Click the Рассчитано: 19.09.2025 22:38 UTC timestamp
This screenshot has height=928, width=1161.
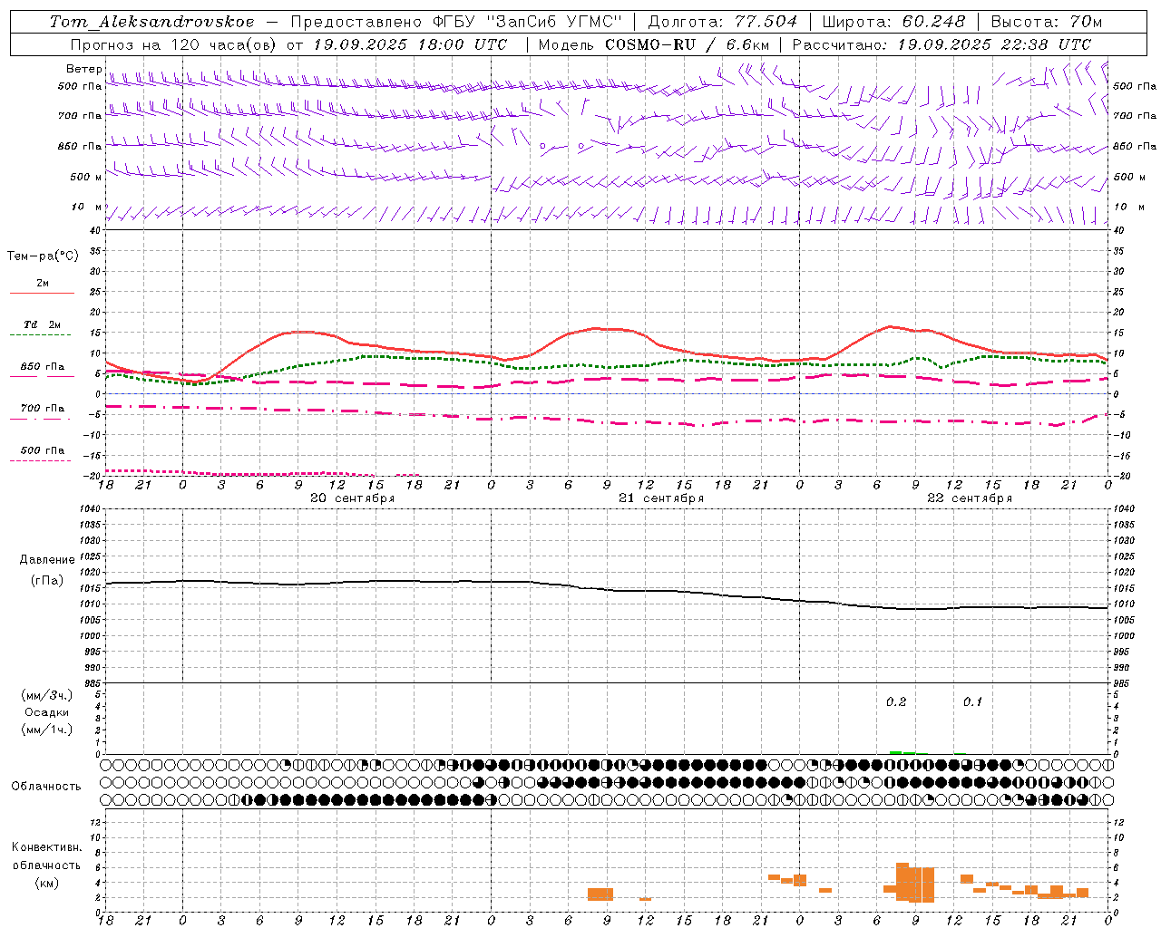click(941, 44)
